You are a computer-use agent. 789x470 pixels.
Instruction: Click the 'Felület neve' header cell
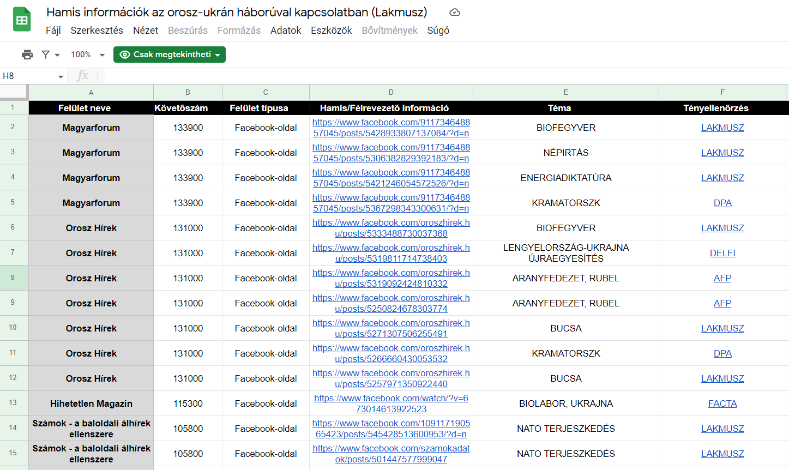pyautogui.click(x=91, y=108)
